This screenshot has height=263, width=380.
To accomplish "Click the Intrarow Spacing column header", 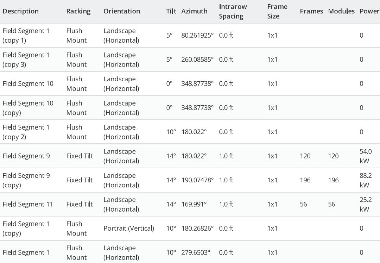I will pos(233,11).
